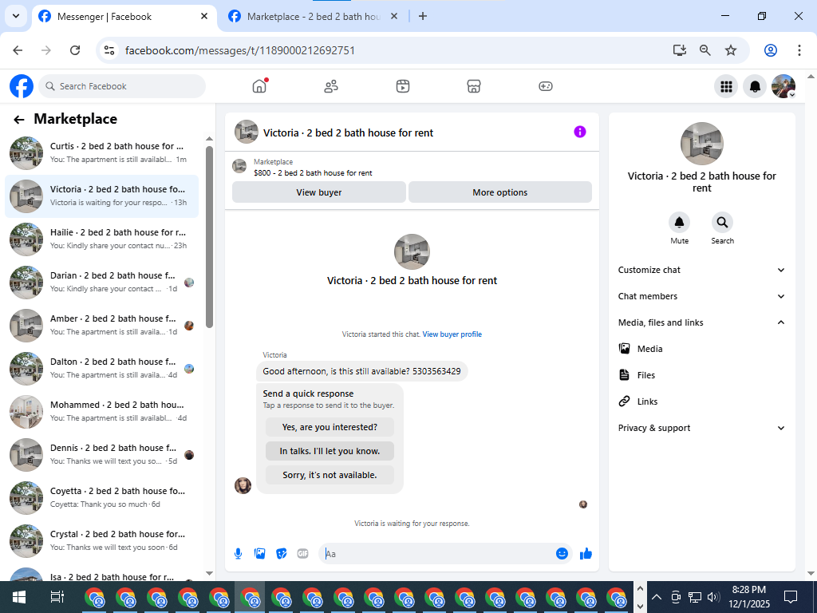Click the More options button

point(499,192)
